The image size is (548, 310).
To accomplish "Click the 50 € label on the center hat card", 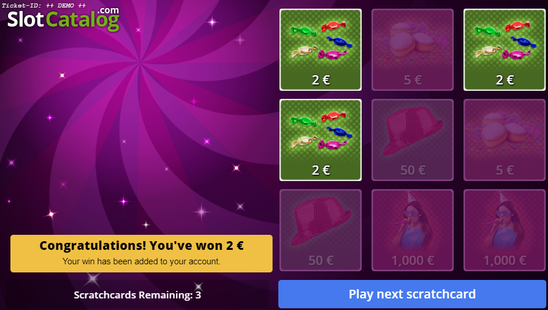I will click(x=413, y=170).
